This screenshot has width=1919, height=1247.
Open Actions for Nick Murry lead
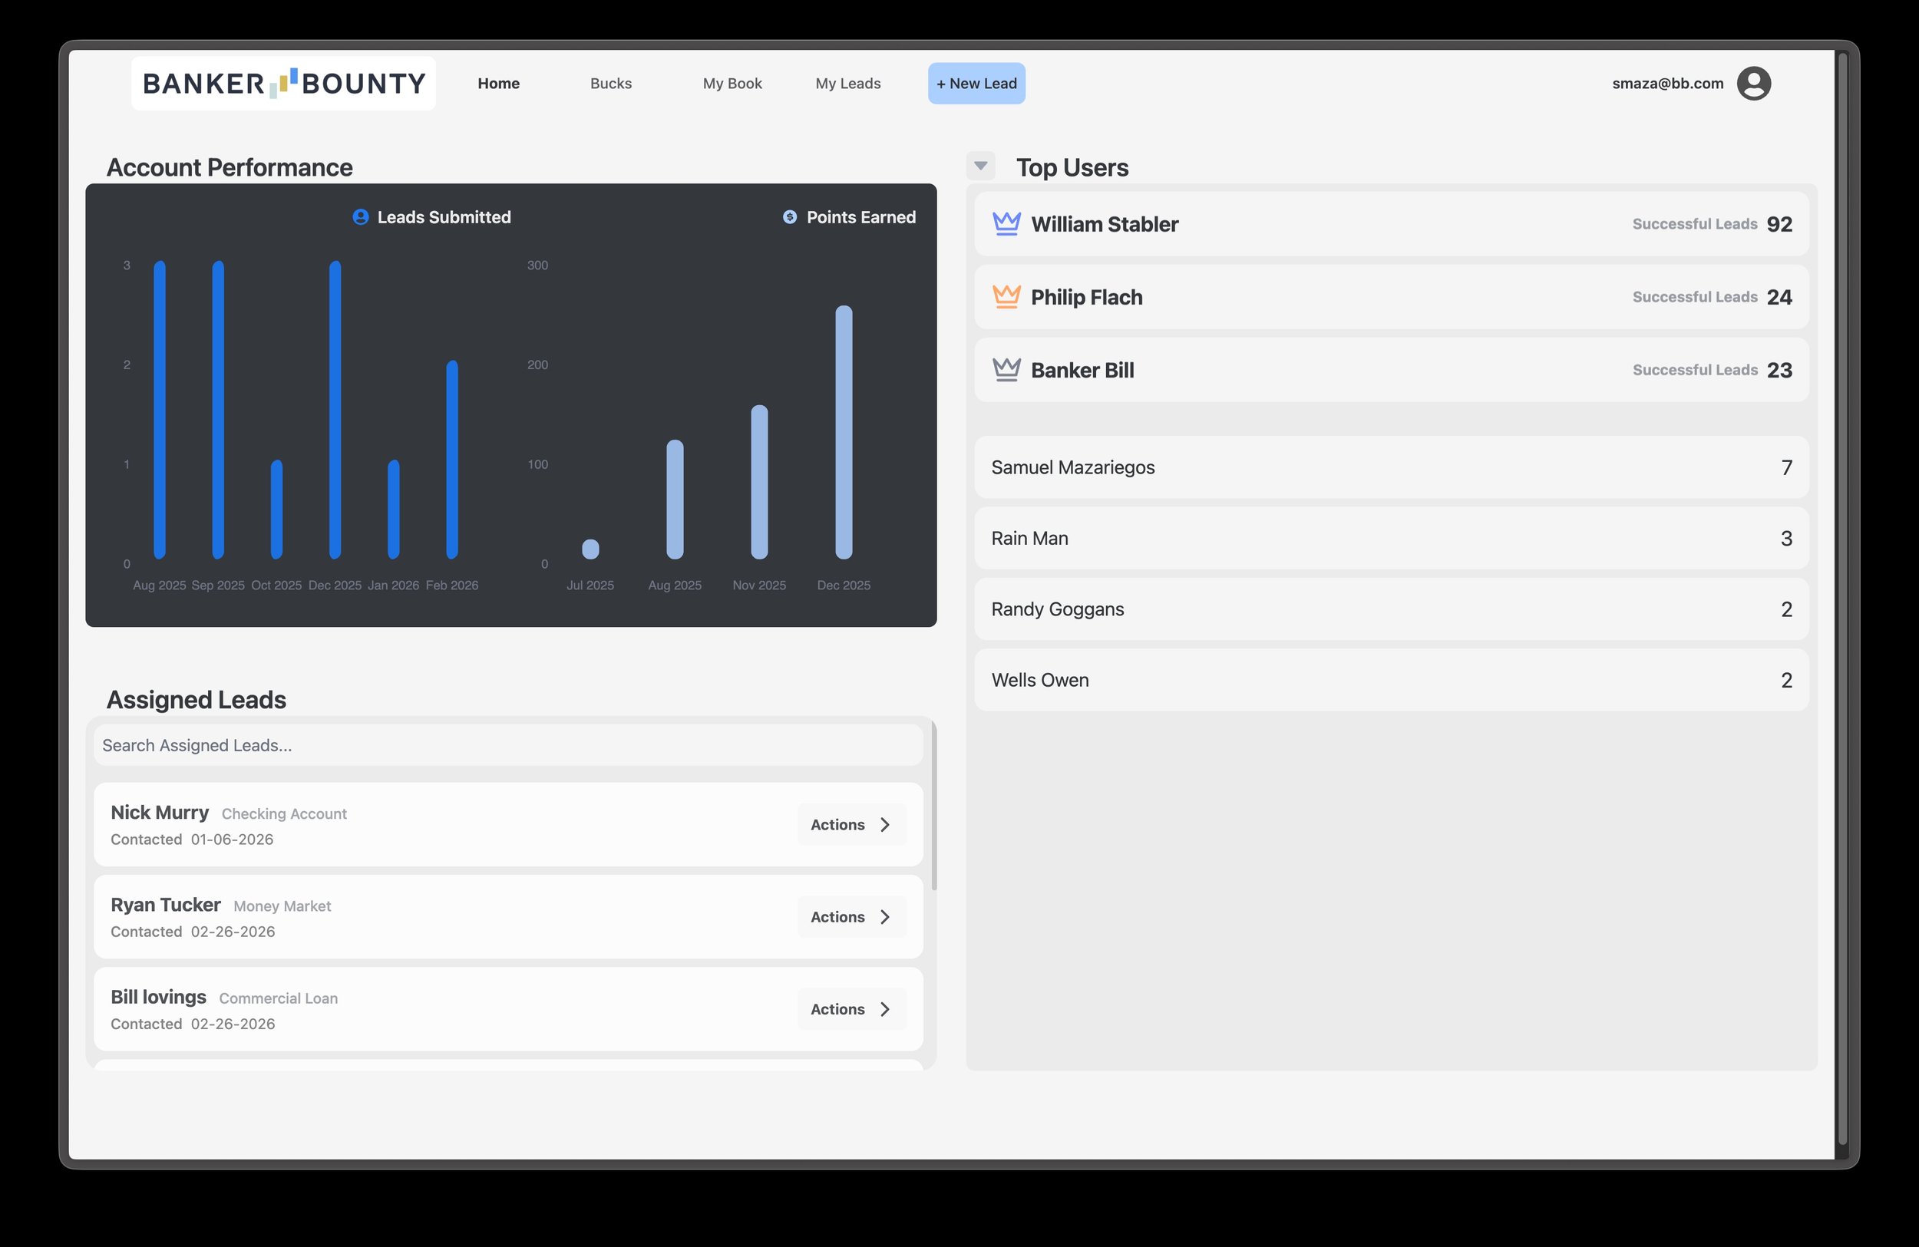pyautogui.click(x=837, y=825)
